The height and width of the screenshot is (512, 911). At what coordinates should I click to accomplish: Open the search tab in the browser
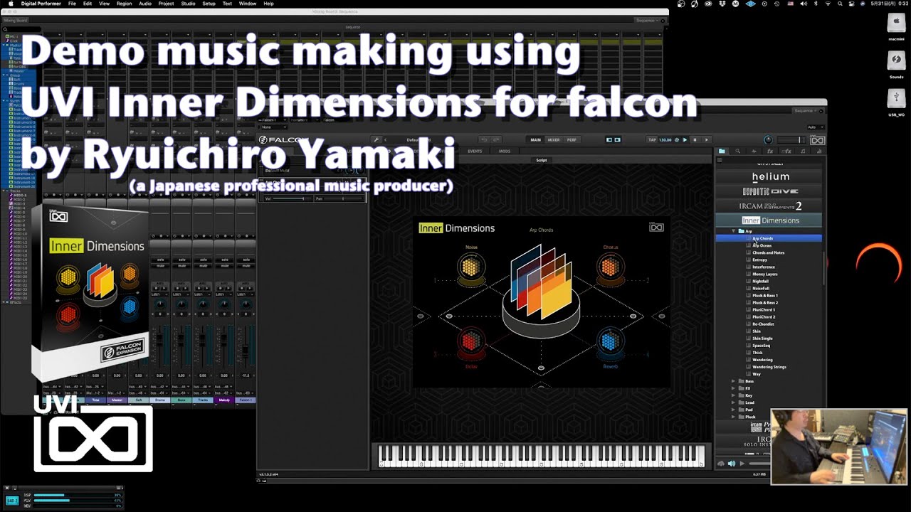point(737,151)
